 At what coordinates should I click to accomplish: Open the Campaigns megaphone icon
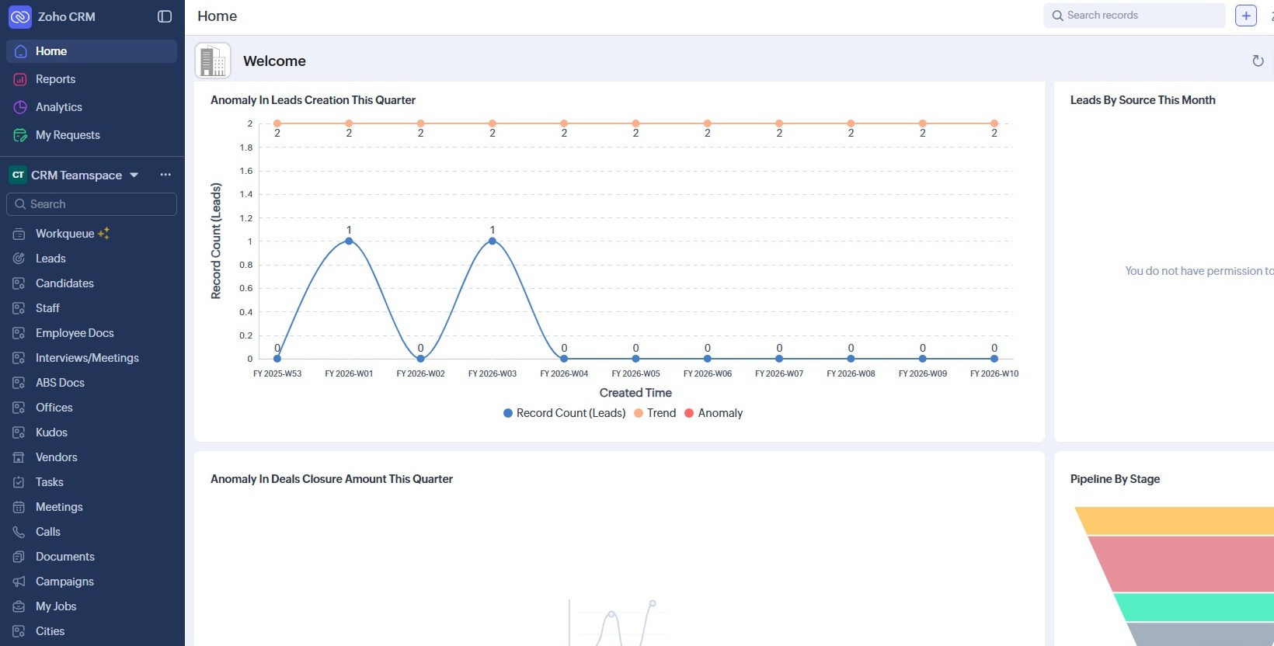pos(19,582)
